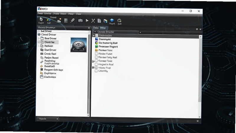236x133 pixels.
Task: Click the left panel scrollbar down arrow
Action: coord(88,115)
